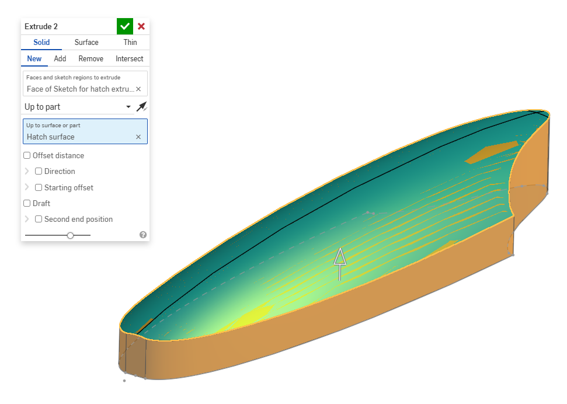Switch to the Solid tab
567x404 pixels.
pos(41,42)
